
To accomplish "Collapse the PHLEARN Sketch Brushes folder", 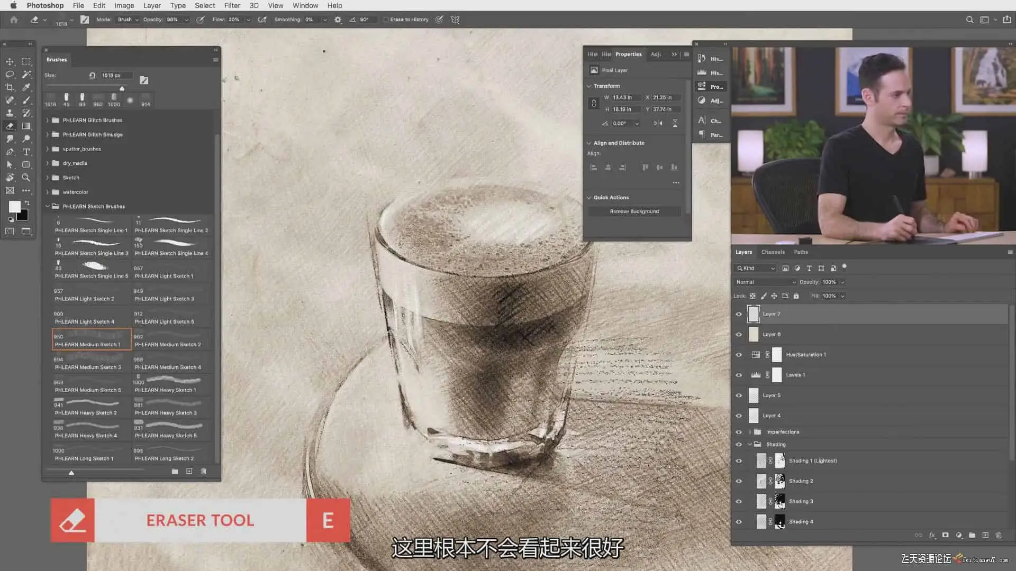I will point(48,206).
